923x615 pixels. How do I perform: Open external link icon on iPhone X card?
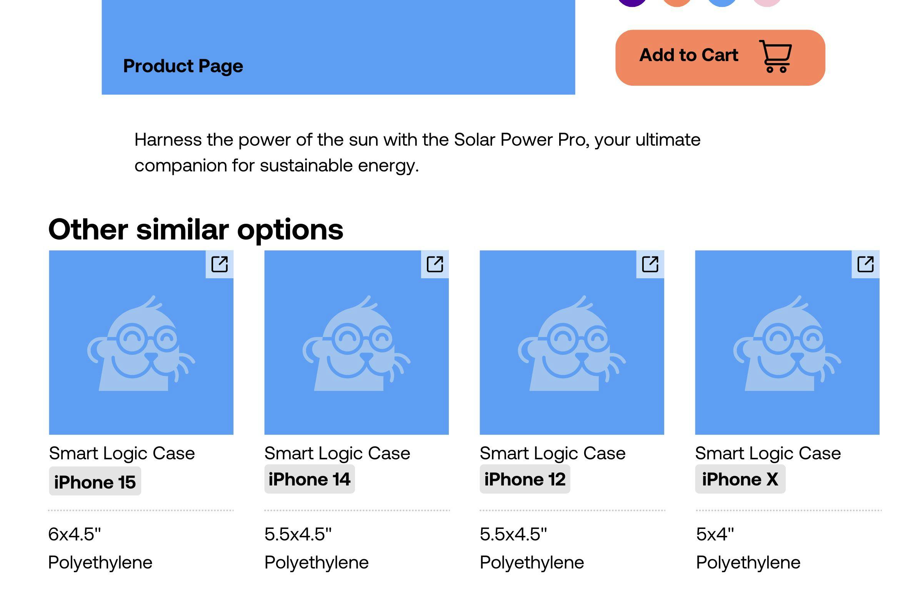pos(865,264)
